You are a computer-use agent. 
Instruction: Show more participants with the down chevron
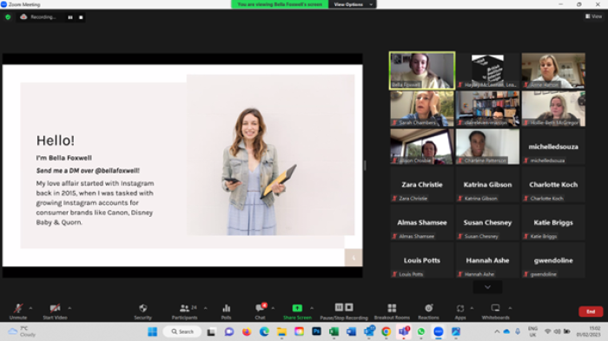(x=487, y=287)
